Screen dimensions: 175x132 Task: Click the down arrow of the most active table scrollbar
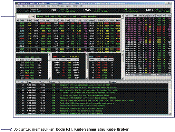pos(122,51)
